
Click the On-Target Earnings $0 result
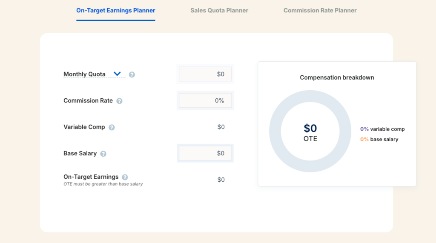pos(221,180)
